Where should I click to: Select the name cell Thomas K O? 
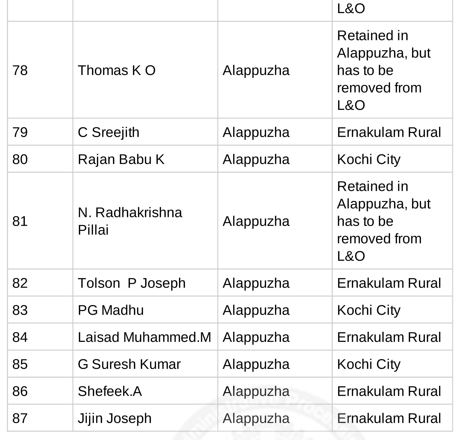tap(145, 70)
